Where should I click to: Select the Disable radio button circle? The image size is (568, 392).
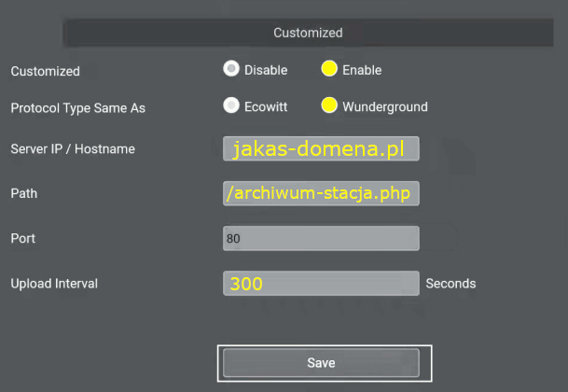point(231,69)
